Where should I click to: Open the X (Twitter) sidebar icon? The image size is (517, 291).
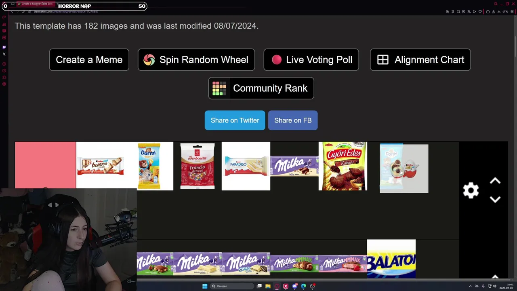(x=4, y=54)
